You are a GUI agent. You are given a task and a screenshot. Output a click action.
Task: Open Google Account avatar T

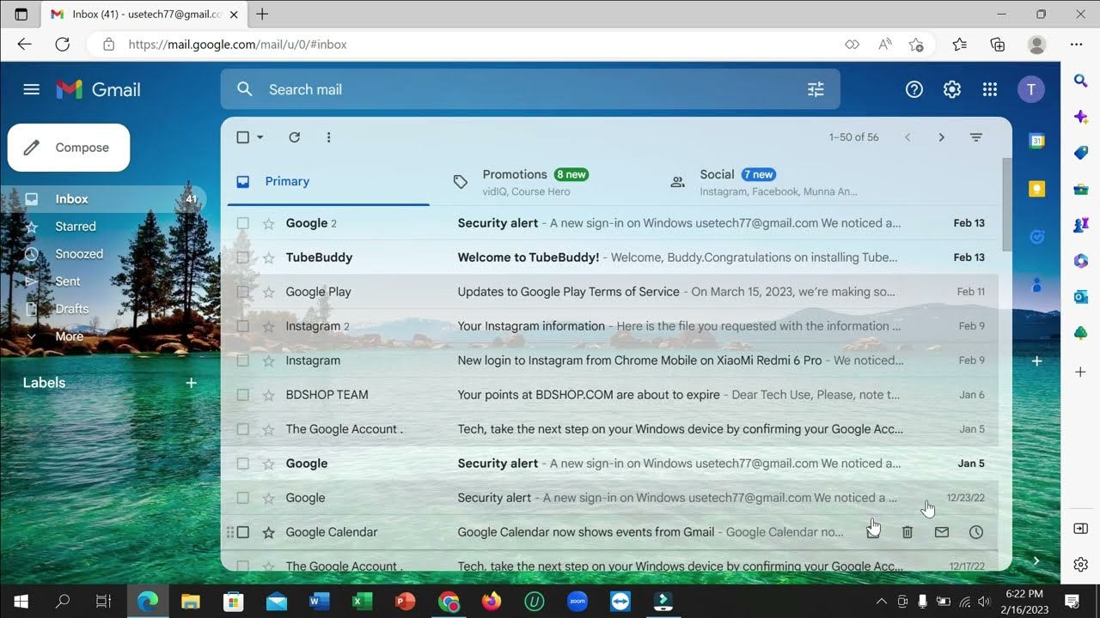pos(1031,89)
